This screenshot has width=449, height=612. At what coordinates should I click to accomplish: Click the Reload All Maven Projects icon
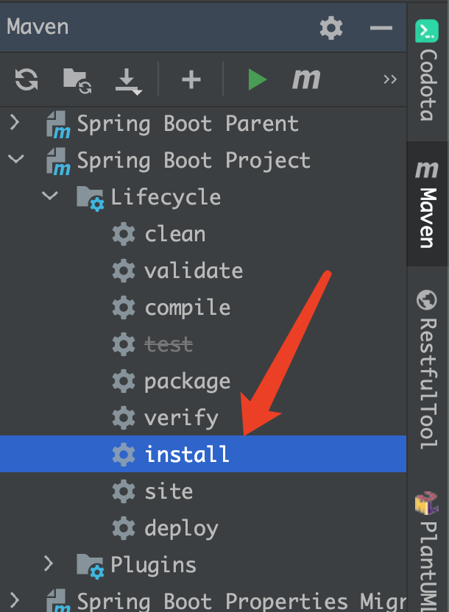coord(26,79)
